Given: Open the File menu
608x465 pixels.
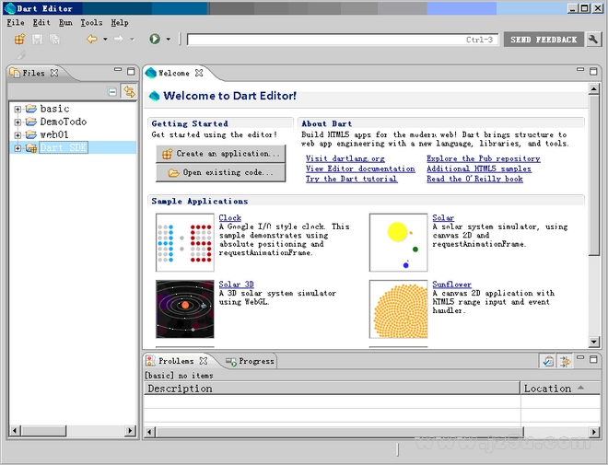Looking at the screenshot, I should (16, 22).
